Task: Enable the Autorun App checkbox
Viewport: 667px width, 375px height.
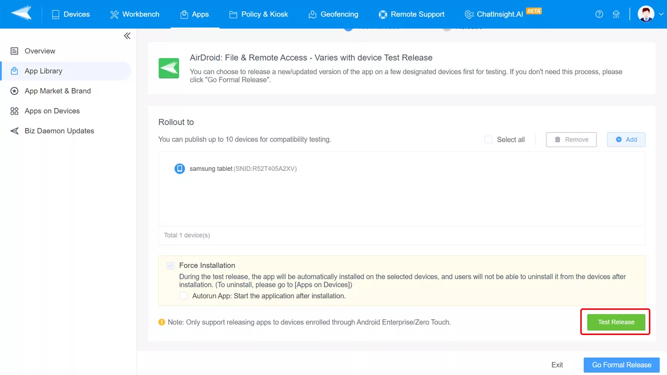Action: tap(183, 296)
